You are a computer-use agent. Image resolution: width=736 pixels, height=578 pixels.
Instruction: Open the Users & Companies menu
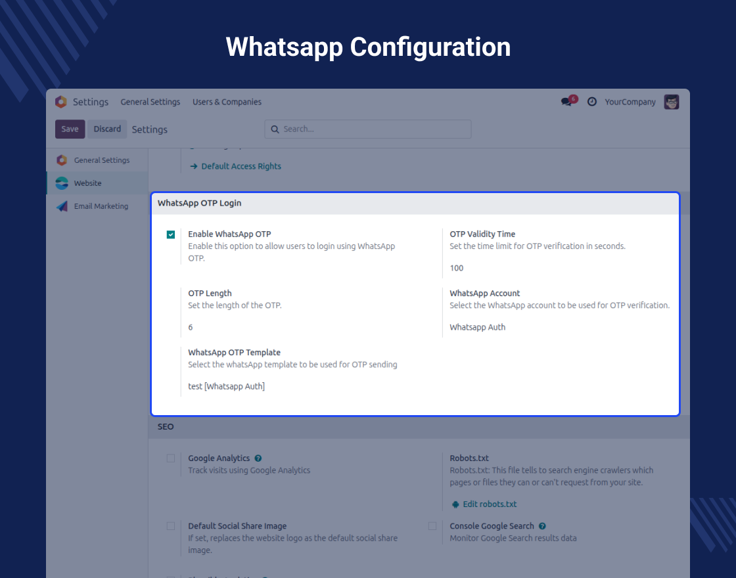pos(227,102)
